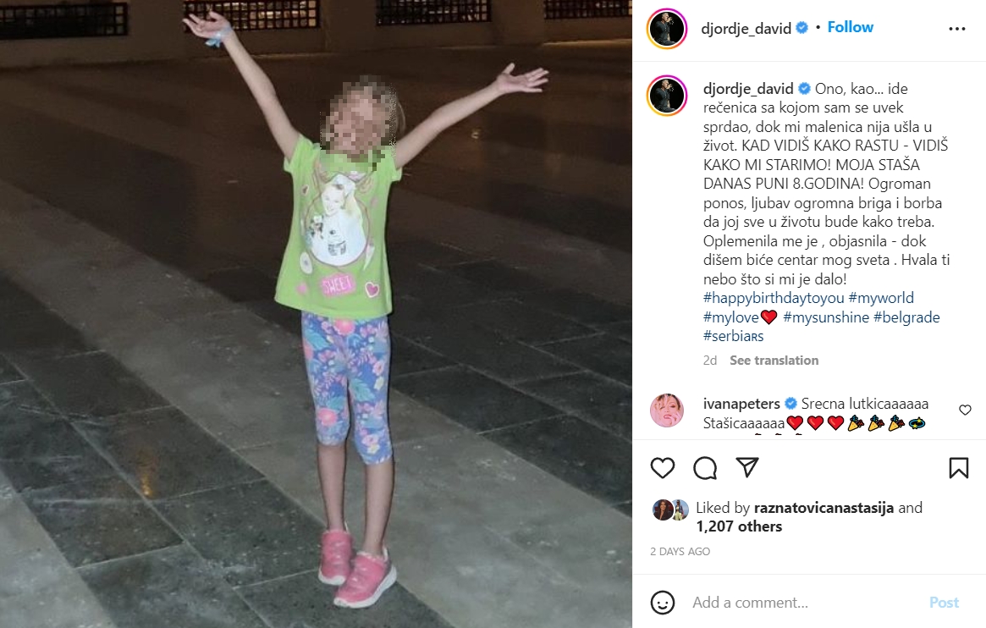Submit comment with the Post button
Image resolution: width=986 pixels, height=628 pixels.
tap(944, 603)
